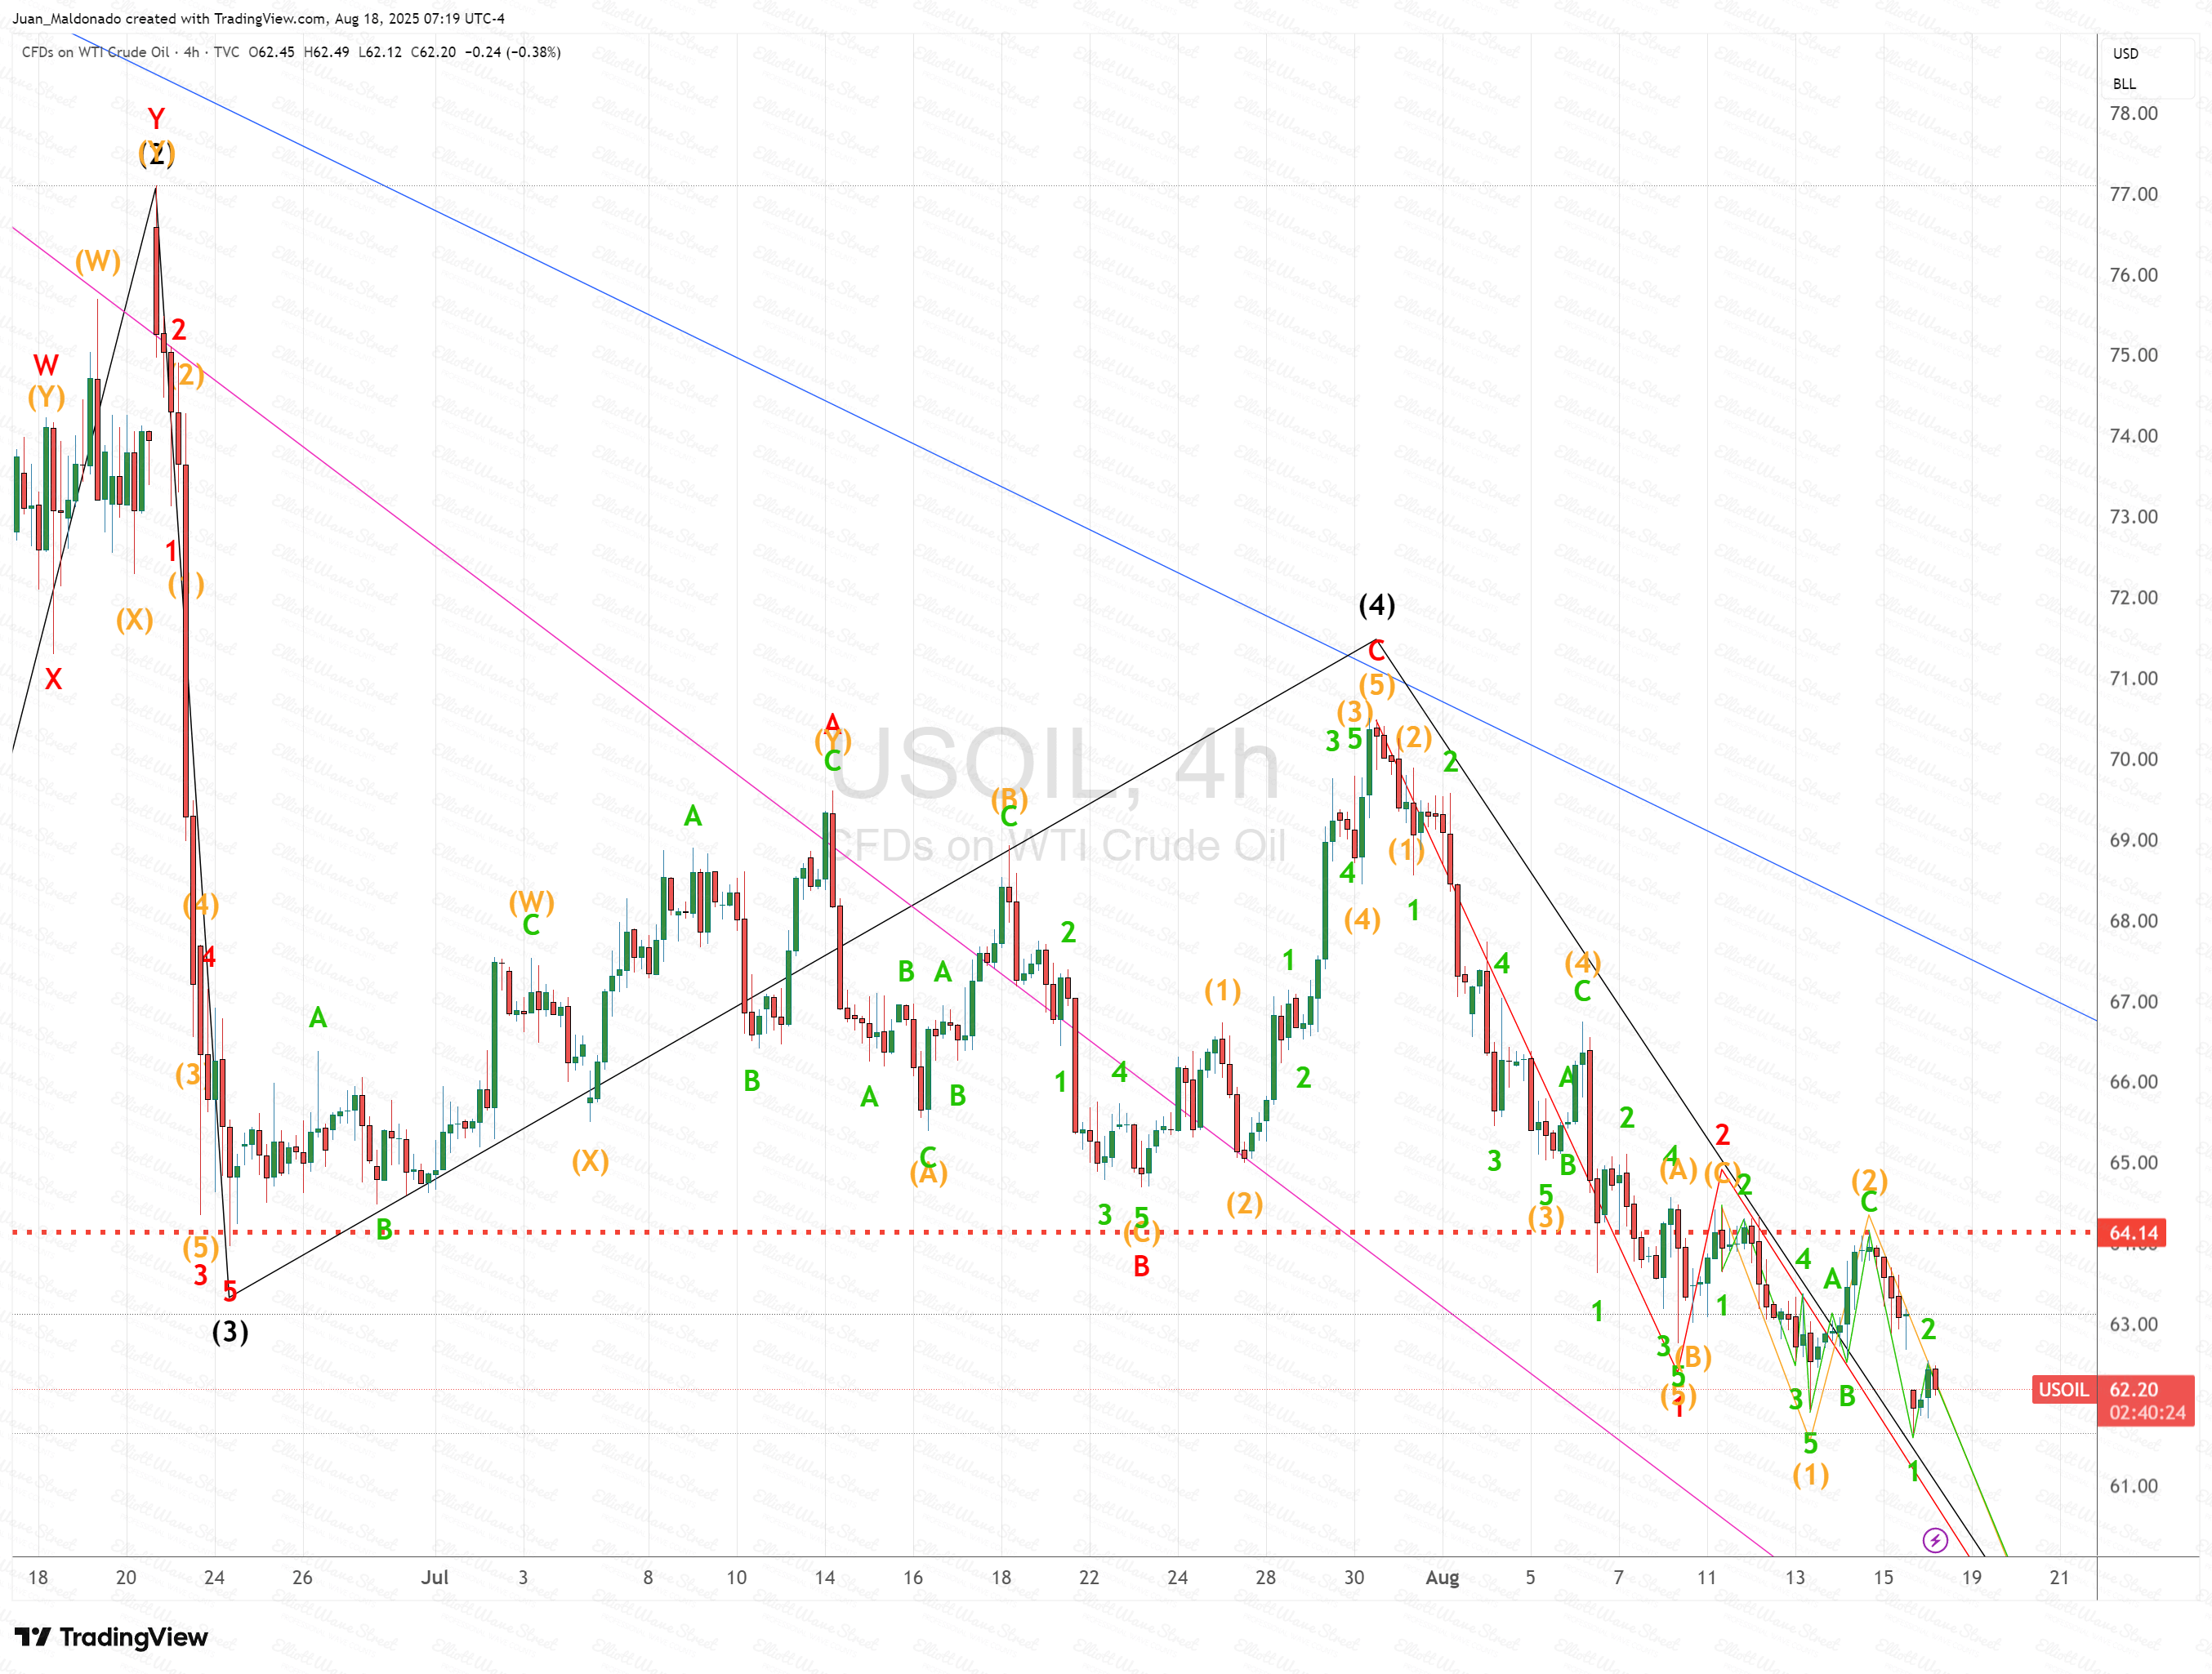Click the red USOIL price tag
Viewport: 2212px width, 1674px height.
tap(2063, 1389)
